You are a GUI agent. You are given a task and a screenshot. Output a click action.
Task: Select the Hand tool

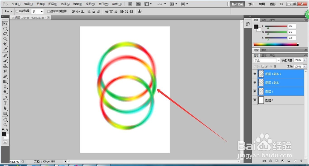click(x=5, y=119)
